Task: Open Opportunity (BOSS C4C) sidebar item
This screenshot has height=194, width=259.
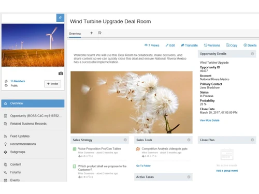Action: 33,116
